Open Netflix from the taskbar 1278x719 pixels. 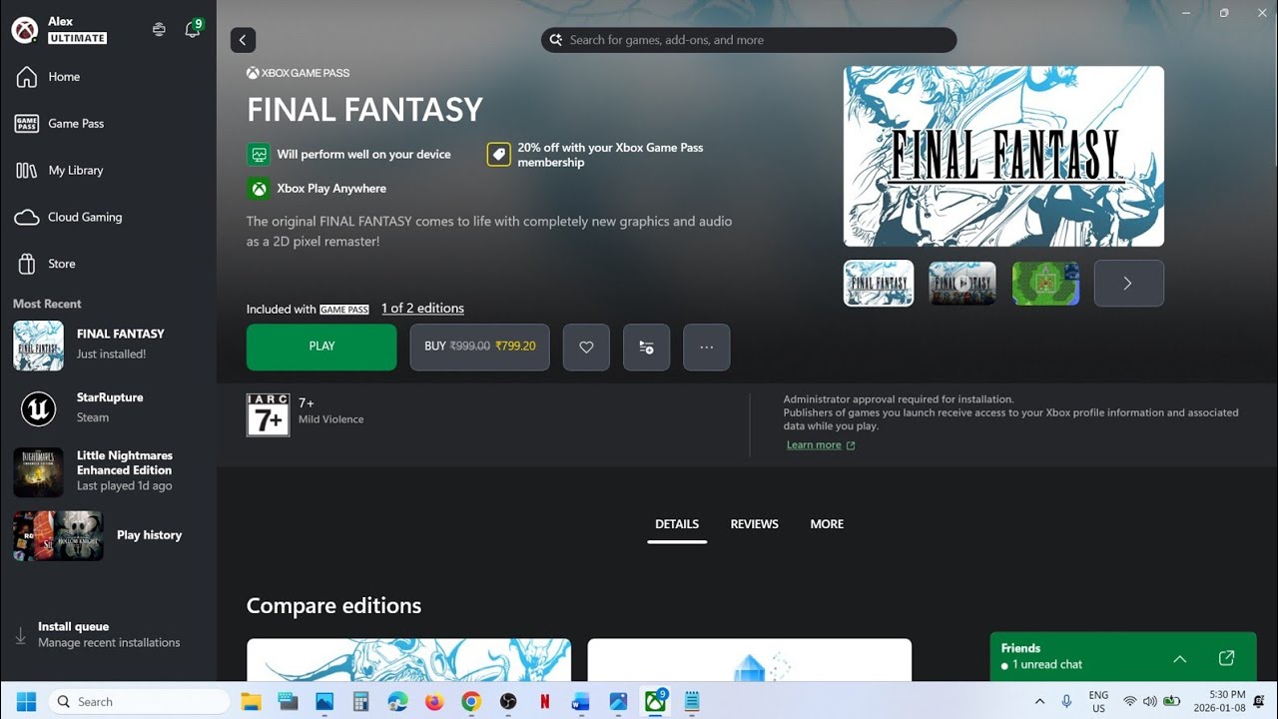(x=544, y=702)
